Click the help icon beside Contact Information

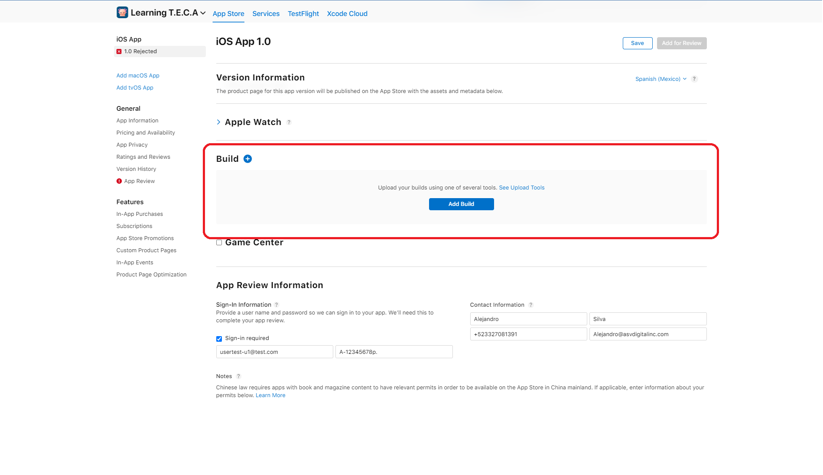531,305
